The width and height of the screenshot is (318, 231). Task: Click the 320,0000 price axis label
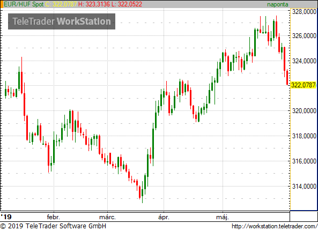click(304, 111)
